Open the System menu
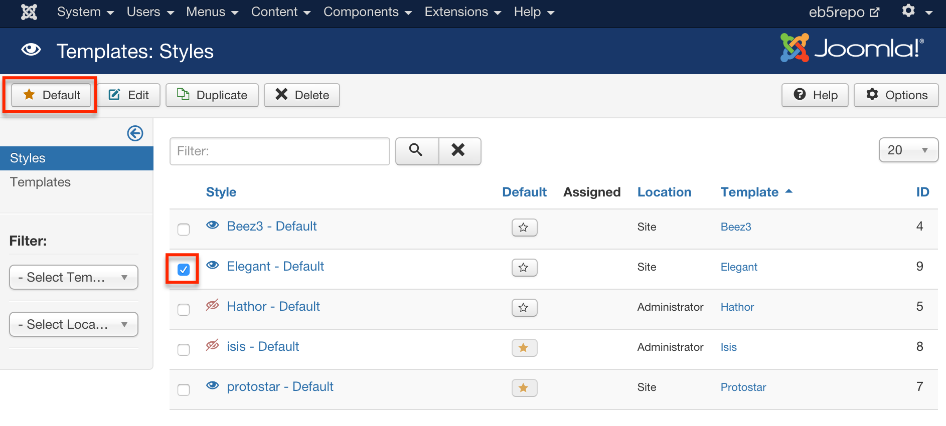The image size is (946, 426). tap(86, 12)
